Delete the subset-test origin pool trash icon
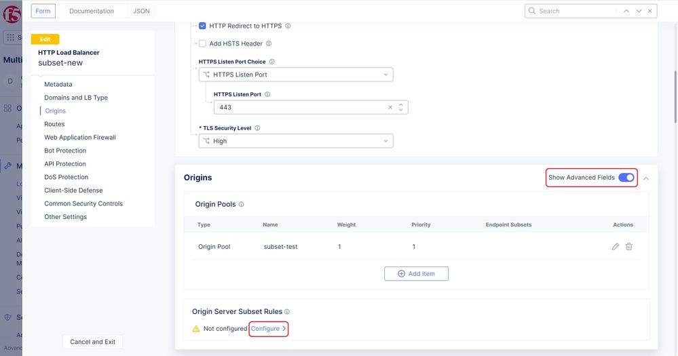Screen dimensions: 678x356 629,247
